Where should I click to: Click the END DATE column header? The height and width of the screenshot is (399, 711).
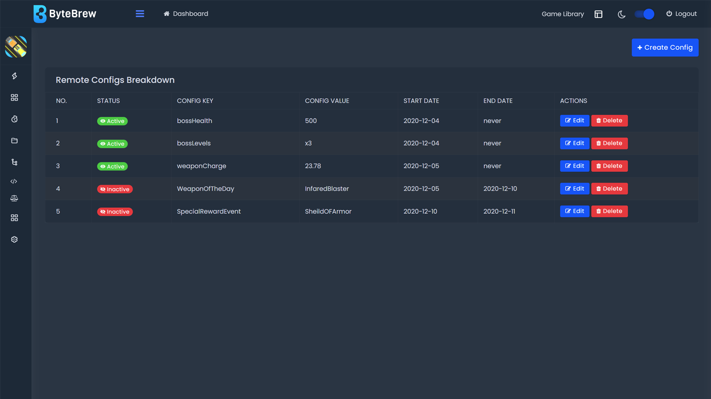[498, 100]
